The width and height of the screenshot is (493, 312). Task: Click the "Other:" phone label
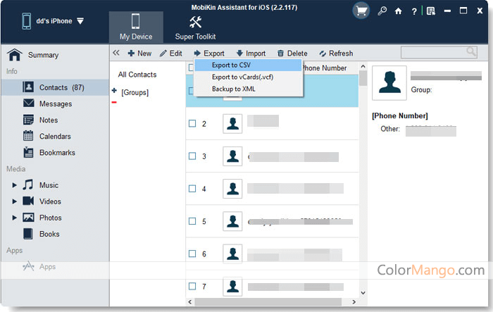click(390, 129)
